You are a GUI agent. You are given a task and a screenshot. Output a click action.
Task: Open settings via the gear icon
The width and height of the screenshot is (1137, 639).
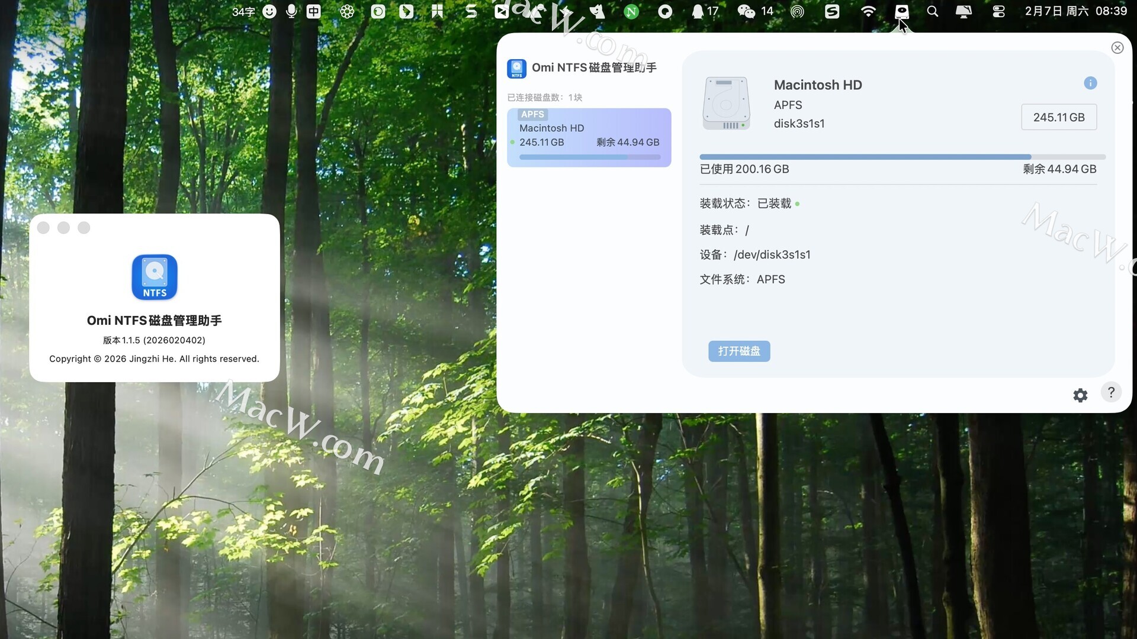coord(1080,395)
